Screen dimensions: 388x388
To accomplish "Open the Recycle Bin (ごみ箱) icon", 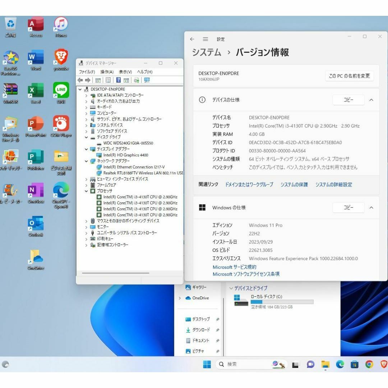I will (x=10, y=27).
